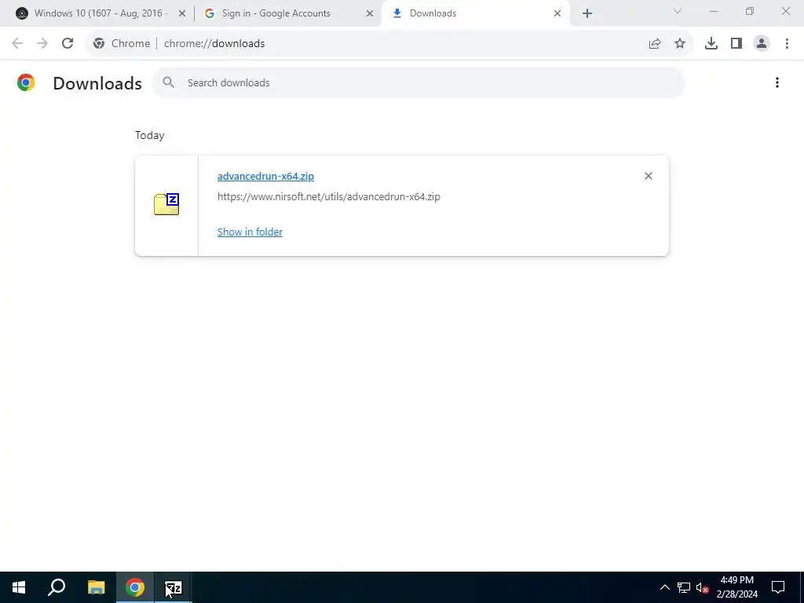Open the Windows Start menu
This screenshot has width=804, height=603.
coord(19,587)
